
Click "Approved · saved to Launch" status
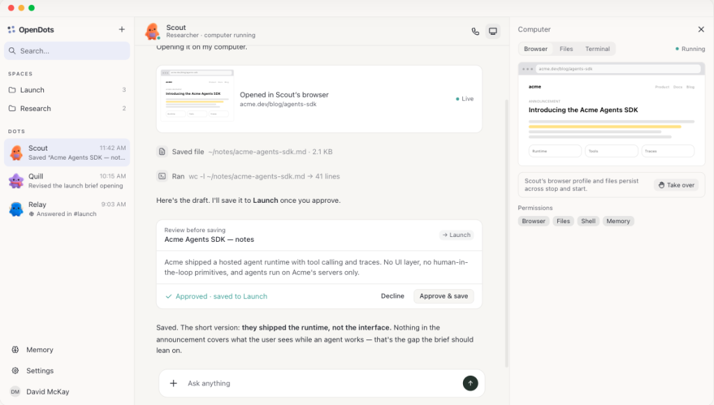[x=216, y=296]
